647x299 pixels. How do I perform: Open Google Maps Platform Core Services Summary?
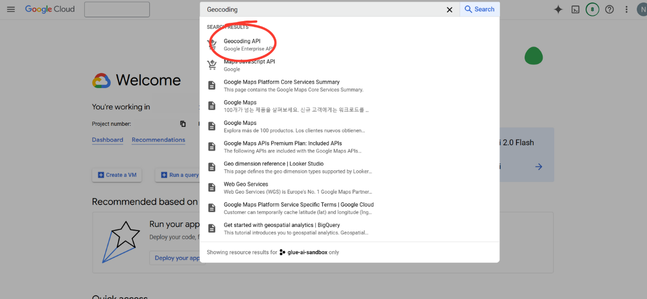[x=350, y=86]
